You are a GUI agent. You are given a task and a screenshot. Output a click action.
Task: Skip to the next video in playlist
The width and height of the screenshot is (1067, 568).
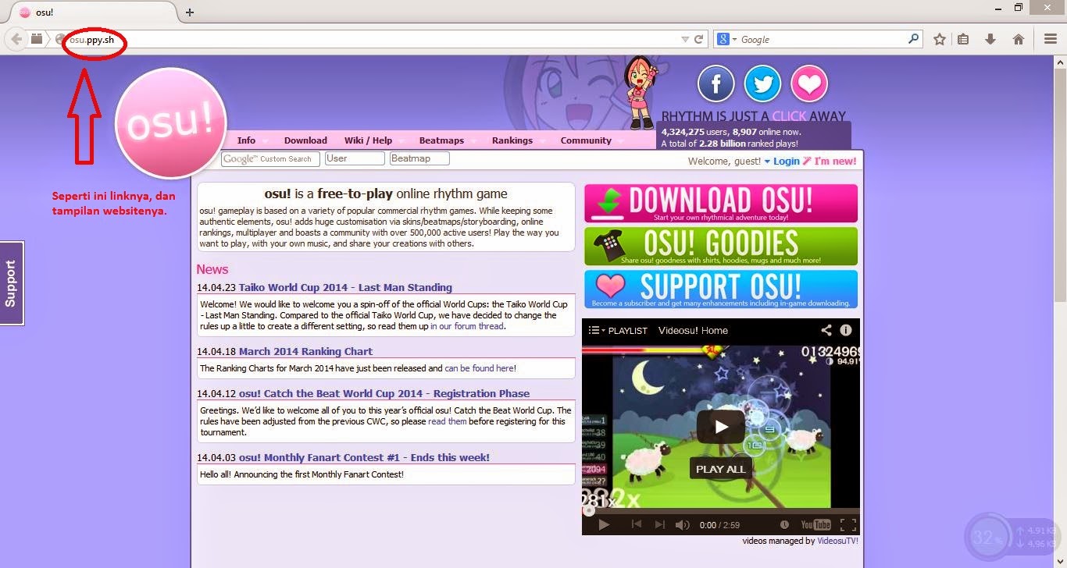pos(660,524)
